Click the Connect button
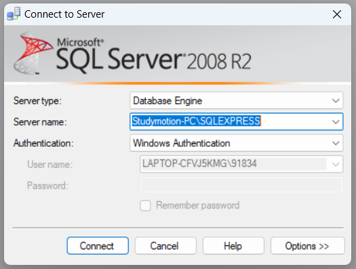Screen dimensions: 356x269 click(98, 246)
